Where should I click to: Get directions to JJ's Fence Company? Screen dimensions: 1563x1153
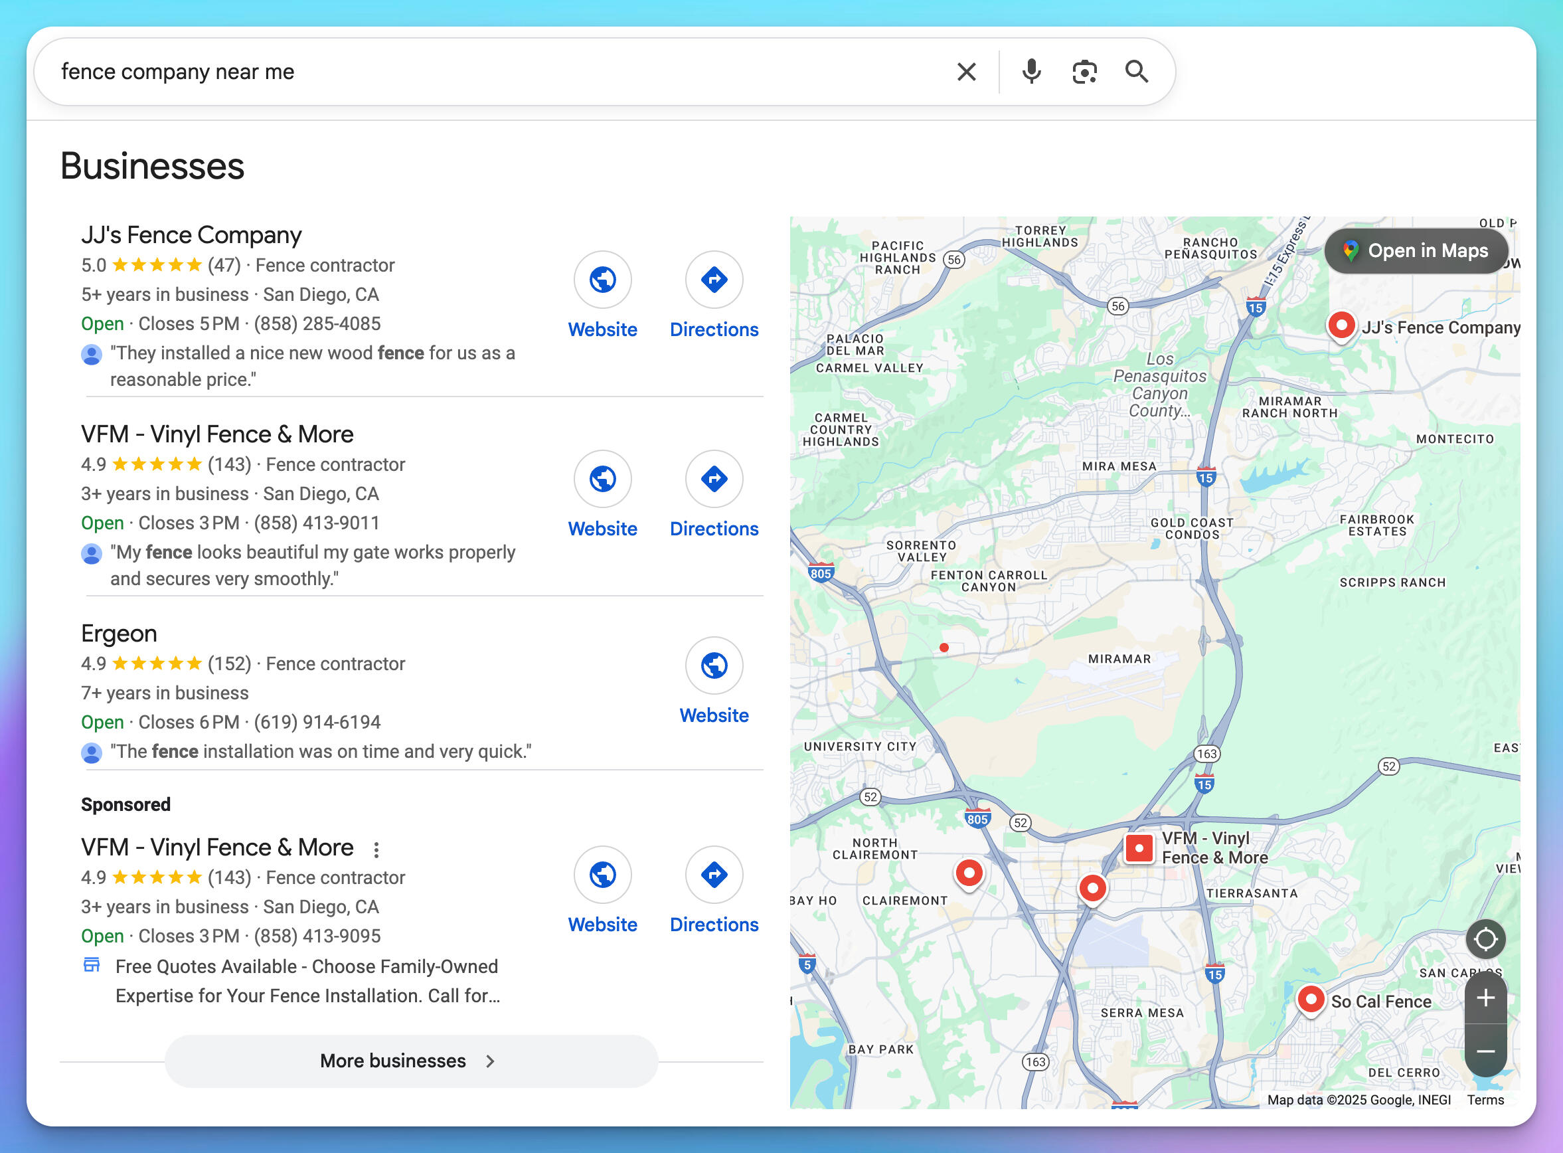[x=713, y=280]
